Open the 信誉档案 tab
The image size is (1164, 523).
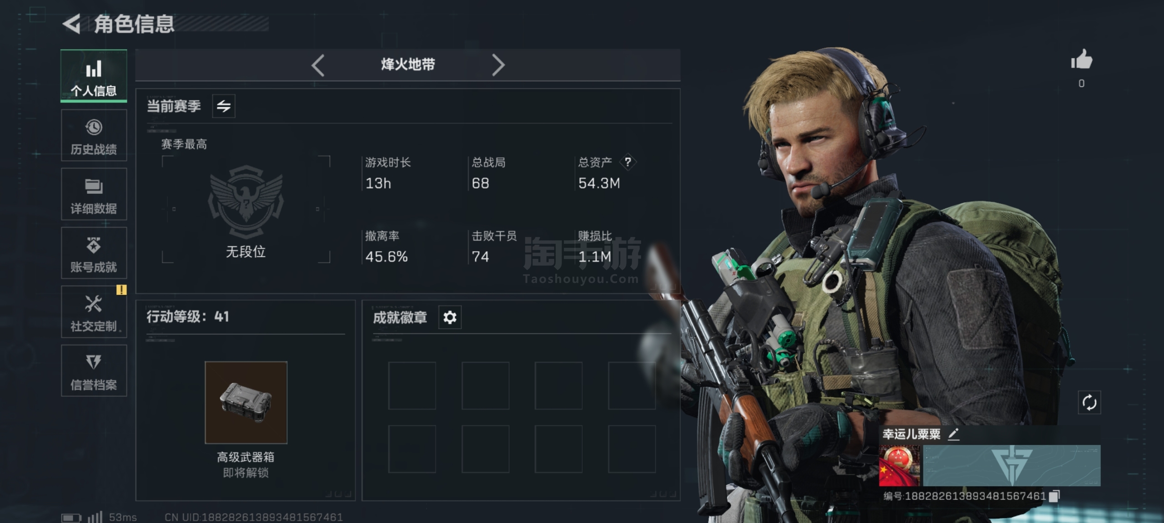94,370
